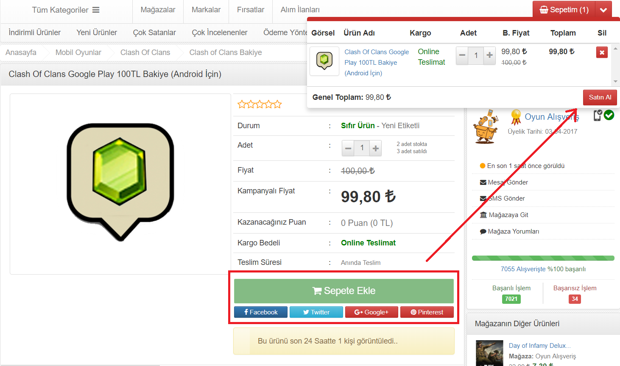The height and width of the screenshot is (366, 620).
Task: Click the large green gem product image
Action: (x=120, y=182)
